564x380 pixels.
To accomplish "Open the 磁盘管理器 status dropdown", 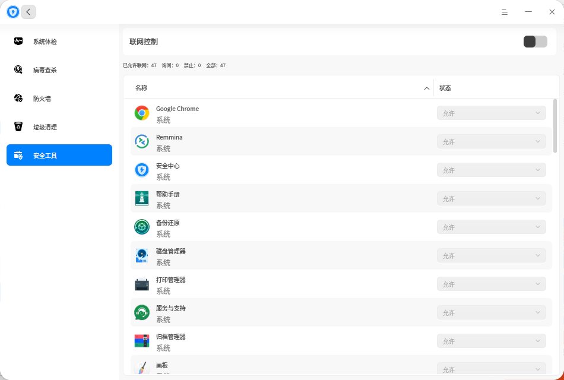I will point(492,255).
